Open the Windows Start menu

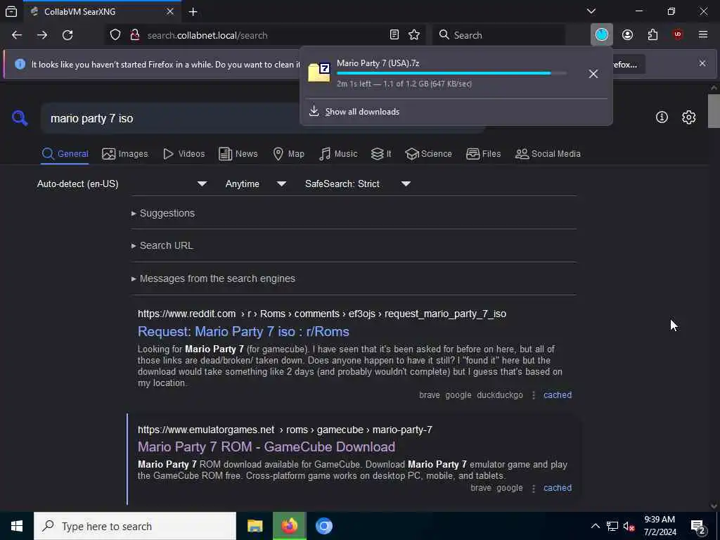pos(17,526)
